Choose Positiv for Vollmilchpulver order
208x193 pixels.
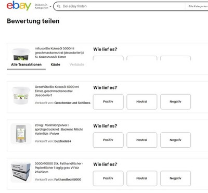point(108,140)
